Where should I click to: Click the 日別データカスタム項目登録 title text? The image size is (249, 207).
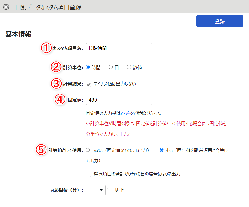point(48,7)
